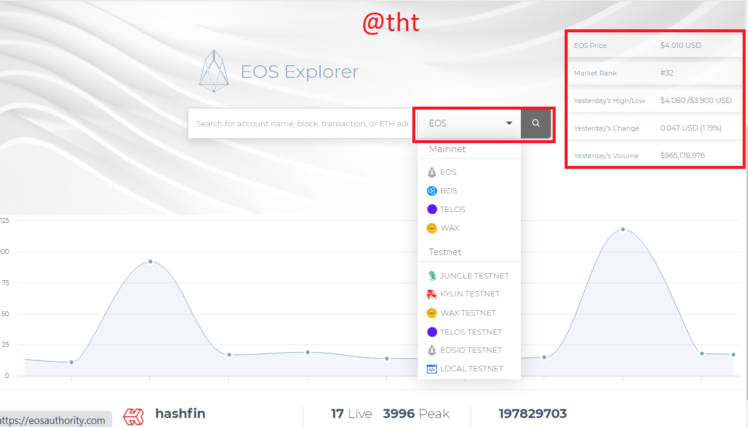Click the '17 Live' transactions counter
This screenshot has height=427, width=748.
[x=351, y=414]
